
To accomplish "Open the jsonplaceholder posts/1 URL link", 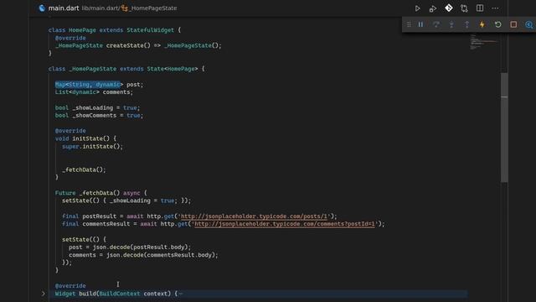I will [254, 216].
